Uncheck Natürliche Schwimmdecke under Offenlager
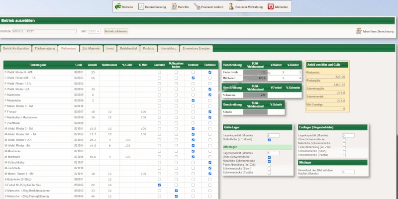 269,161
